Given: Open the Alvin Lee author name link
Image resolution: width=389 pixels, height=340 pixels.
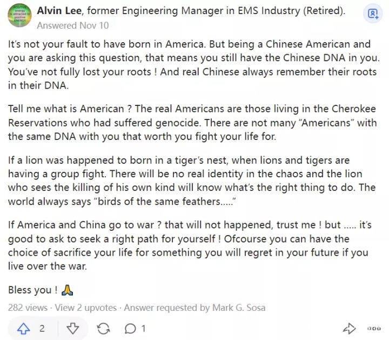Looking at the screenshot, I should 58,11.
